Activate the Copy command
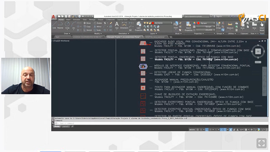 [x=87, y=27]
